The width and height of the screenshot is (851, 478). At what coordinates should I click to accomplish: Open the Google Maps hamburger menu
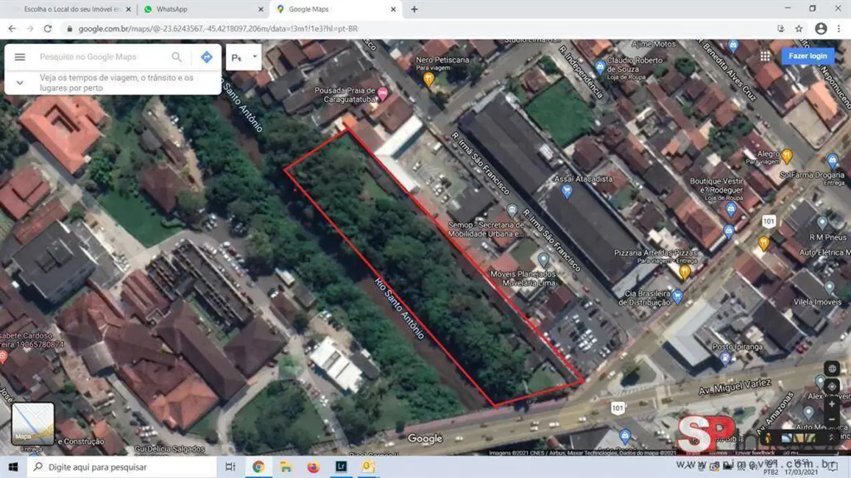[20, 57]
